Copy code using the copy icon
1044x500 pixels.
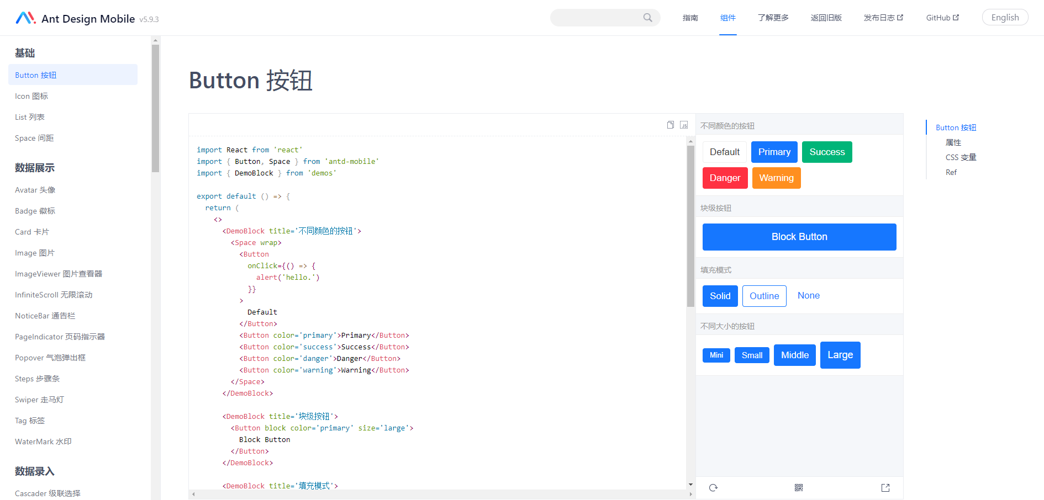click(671, 125)
